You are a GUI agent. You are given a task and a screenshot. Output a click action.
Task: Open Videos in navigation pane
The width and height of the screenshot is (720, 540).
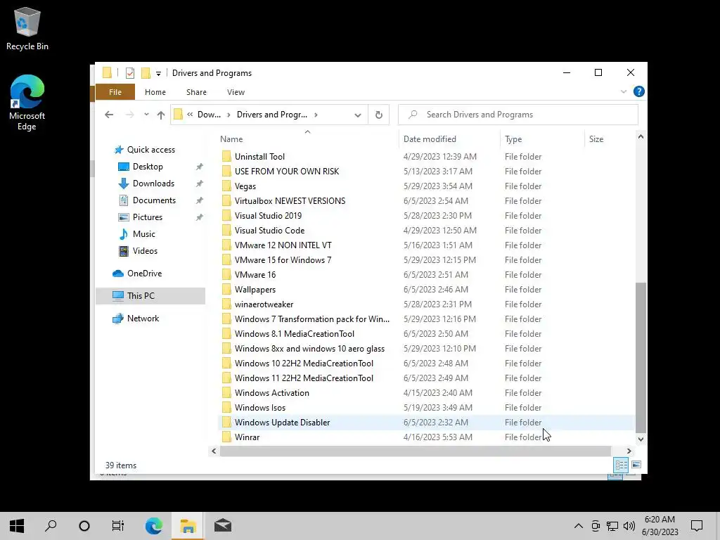point(145,251)
